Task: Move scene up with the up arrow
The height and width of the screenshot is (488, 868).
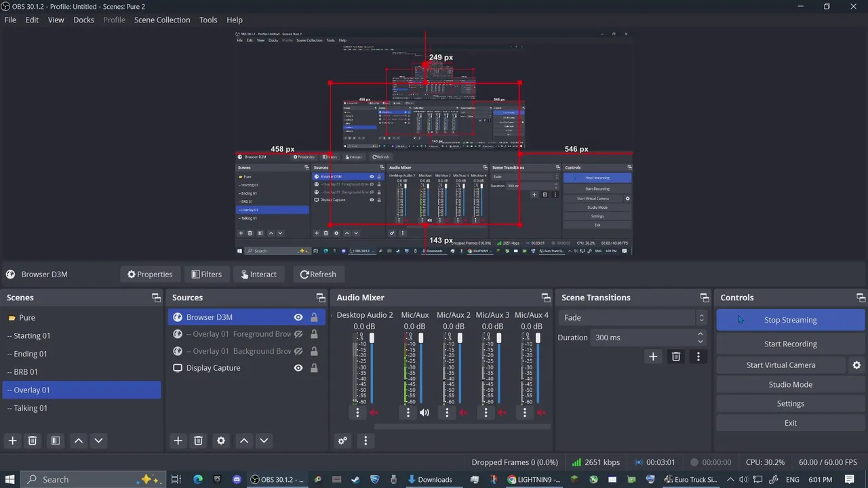Action: (79, 441)
